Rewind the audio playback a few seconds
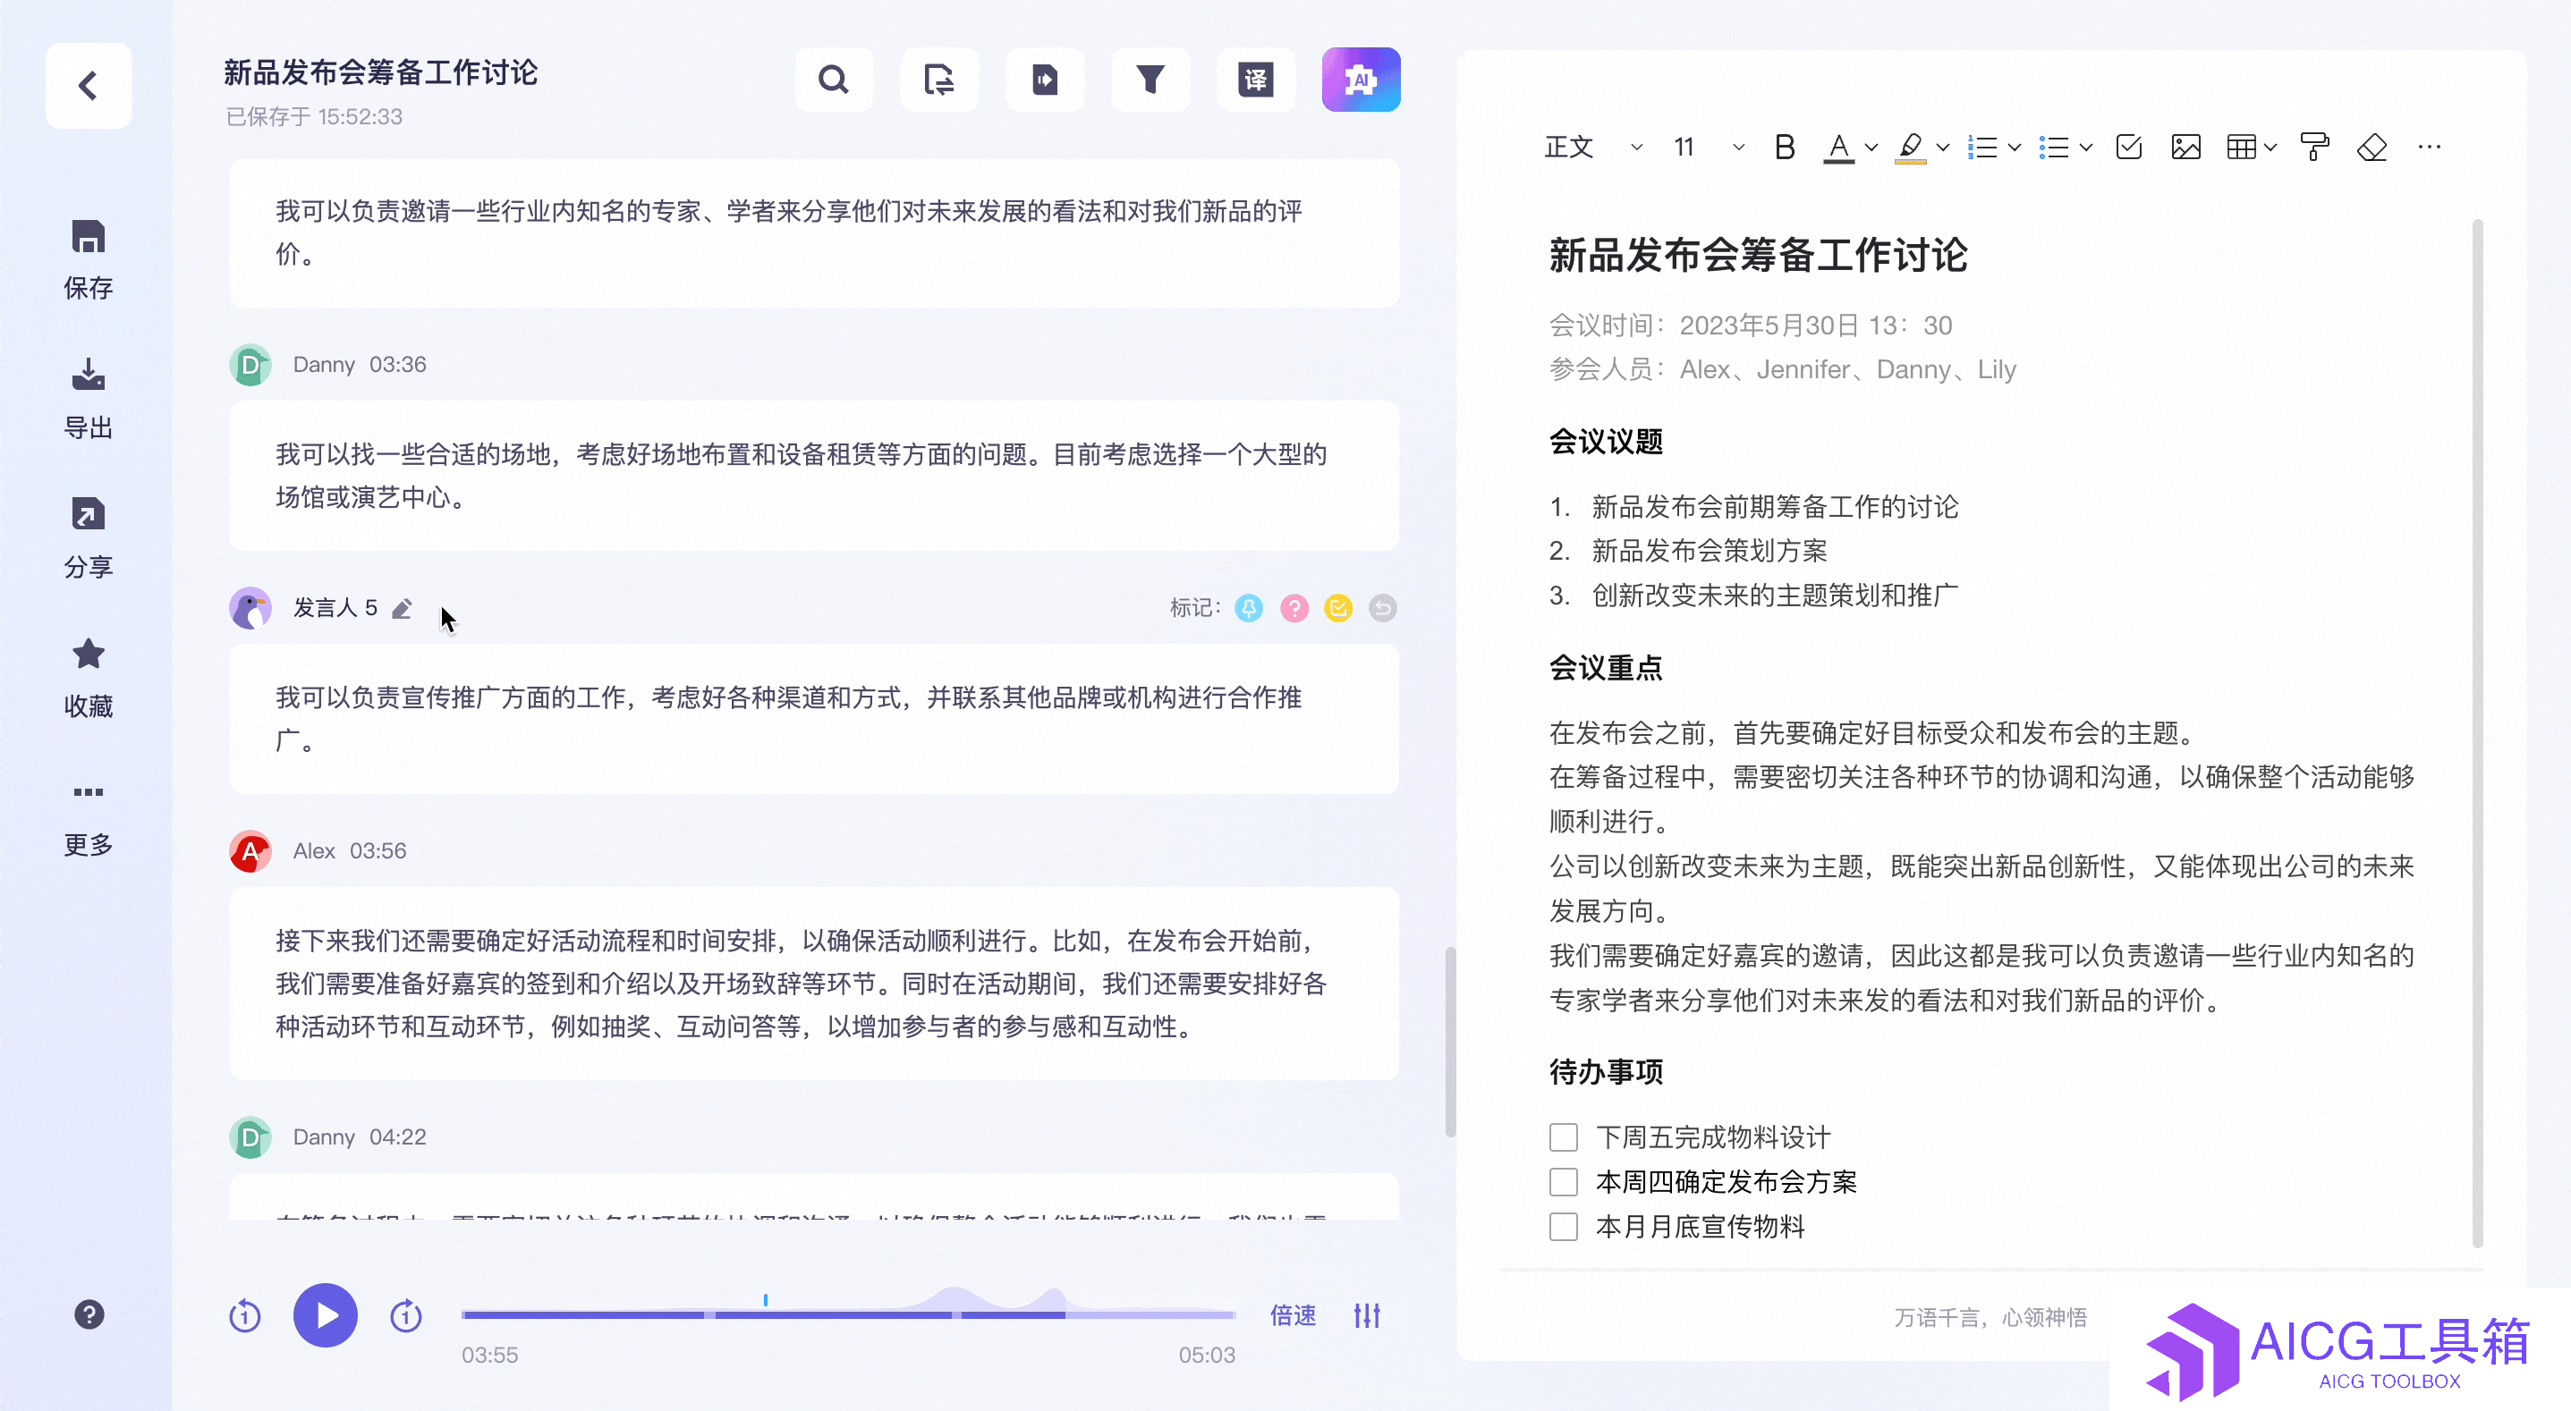Image resolution: width=2571 pixels, height=1411 pixels. (244, 1316)
